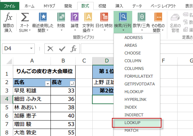Choose CHOOSE from the function list
The image size is (193, 136).
(x=137, y=53)
